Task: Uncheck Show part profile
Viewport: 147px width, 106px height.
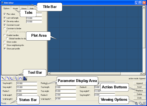Action: click(x=5, y=49)
